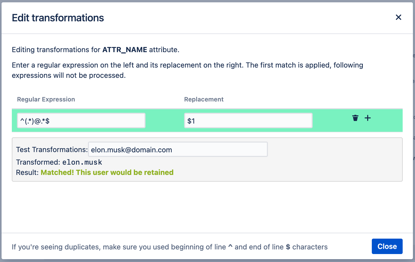Click the bold ATTR_NAME attribute name
Image resolution: width=415 pixels, height=262 pixels.
coord(125,50)
